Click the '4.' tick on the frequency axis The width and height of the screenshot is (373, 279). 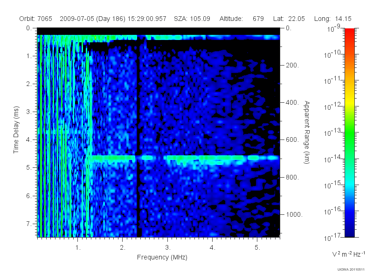pyautogui.click(x=213, y=248)
